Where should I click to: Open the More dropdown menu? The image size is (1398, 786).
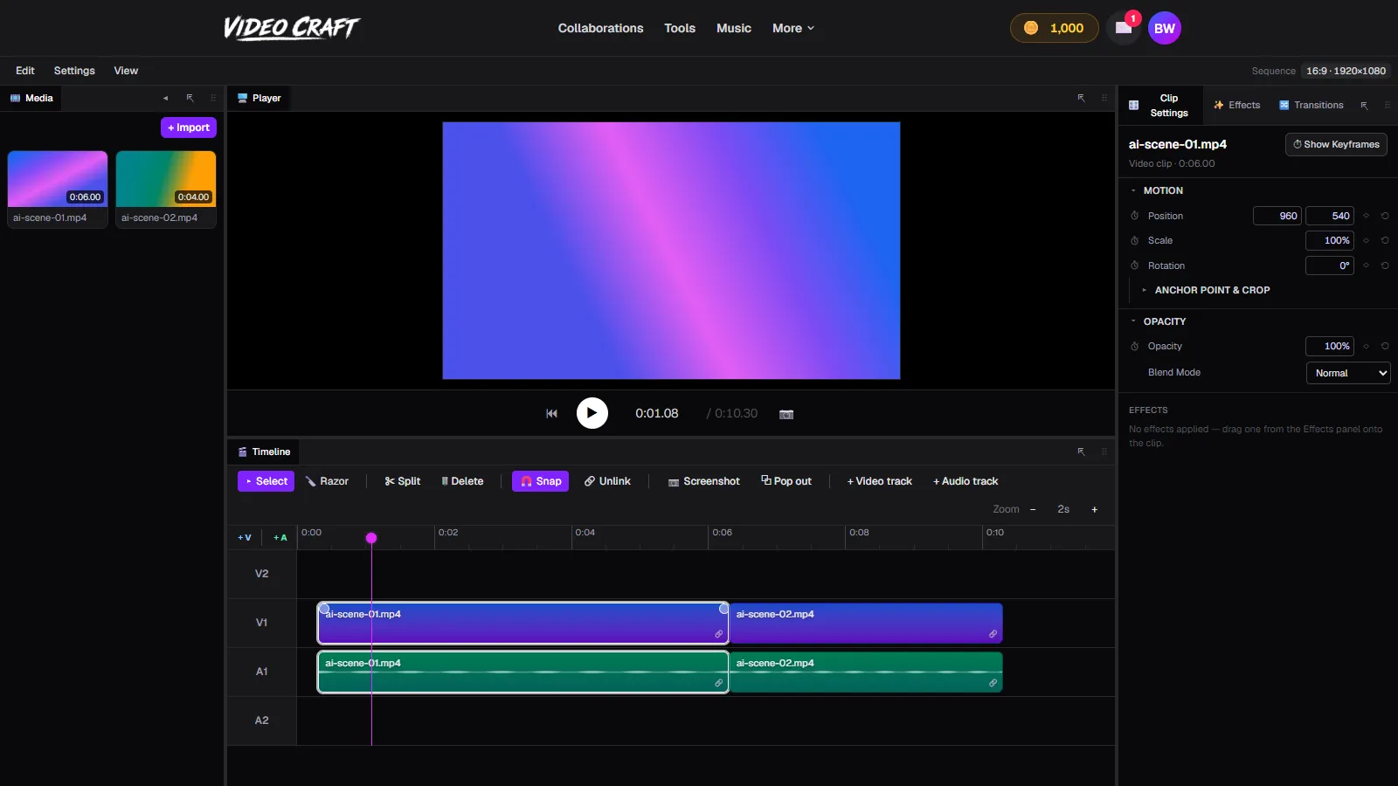(x=793, y=28)
